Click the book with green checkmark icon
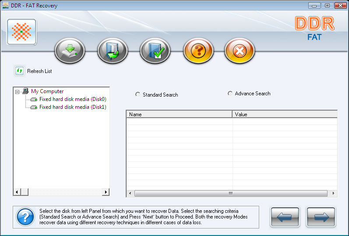349x236 pixels. pos(155,51)
